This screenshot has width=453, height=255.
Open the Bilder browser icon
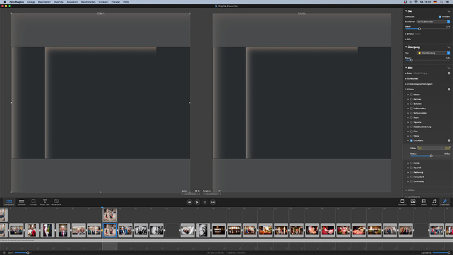click(413, 202)
